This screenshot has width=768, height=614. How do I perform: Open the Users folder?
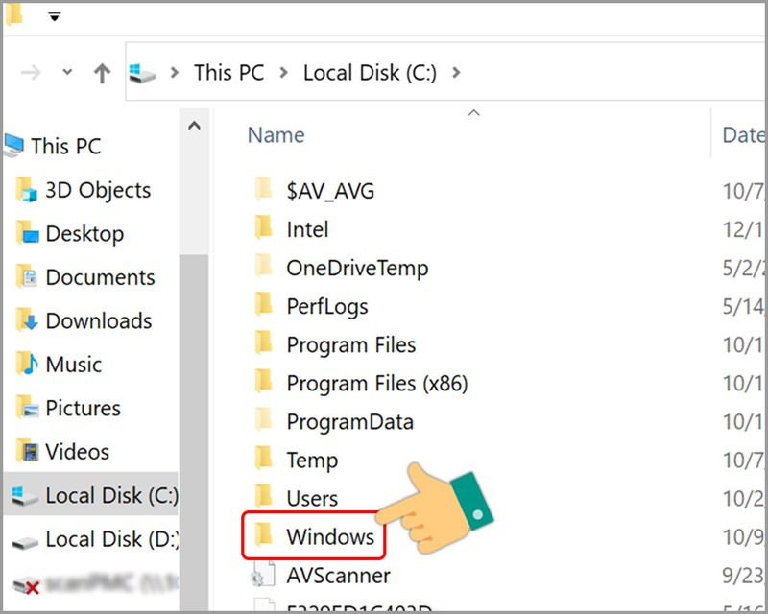click(312, 499)
